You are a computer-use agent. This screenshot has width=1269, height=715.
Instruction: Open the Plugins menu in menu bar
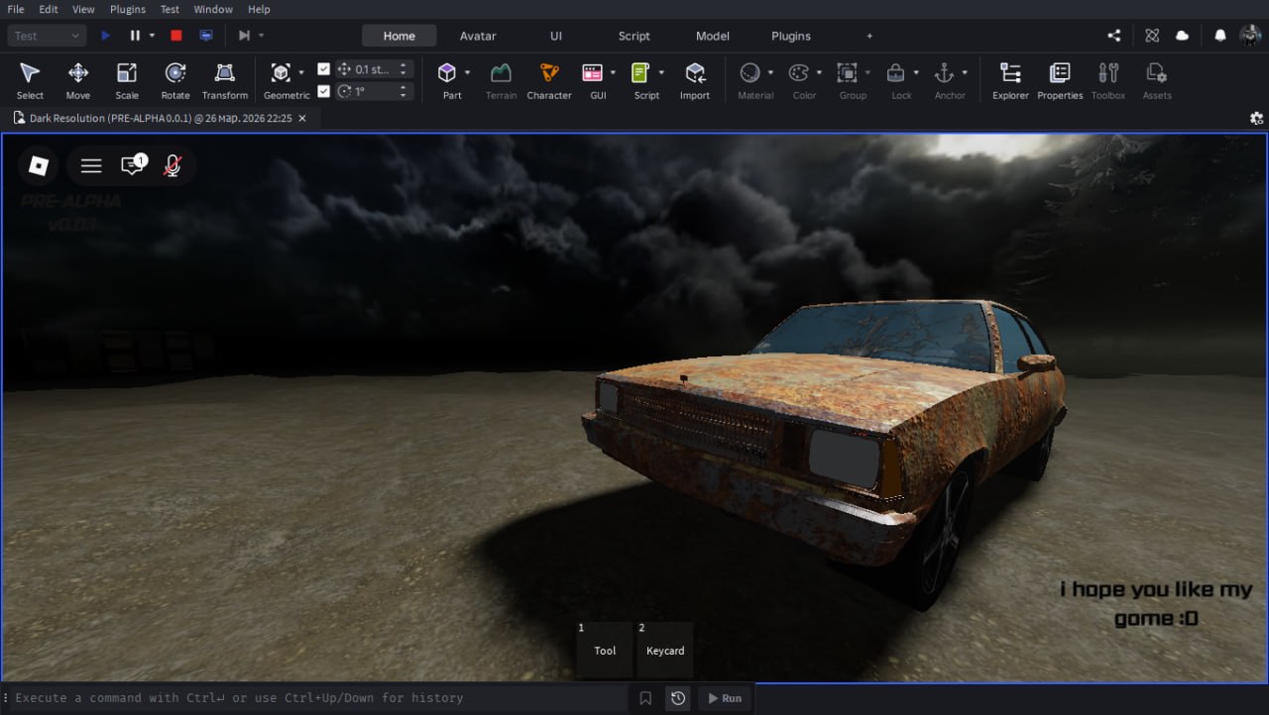(128, 9)
